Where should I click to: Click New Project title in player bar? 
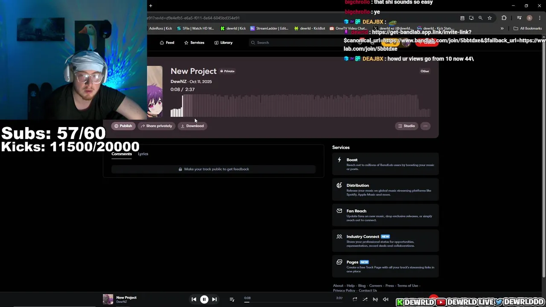[x=126, y=298]
